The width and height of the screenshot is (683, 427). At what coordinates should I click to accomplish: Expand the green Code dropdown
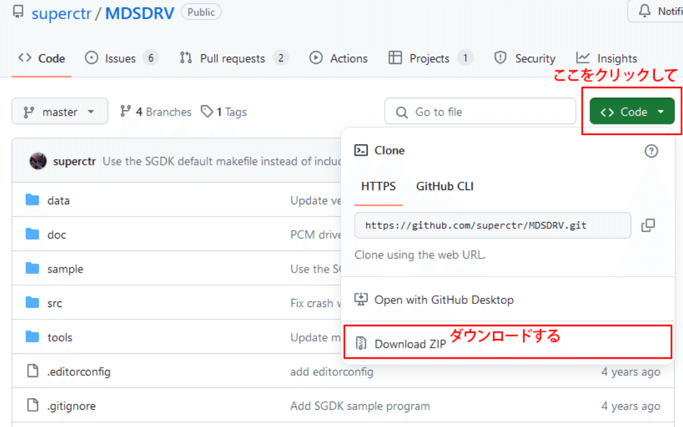tap(631, 111)
